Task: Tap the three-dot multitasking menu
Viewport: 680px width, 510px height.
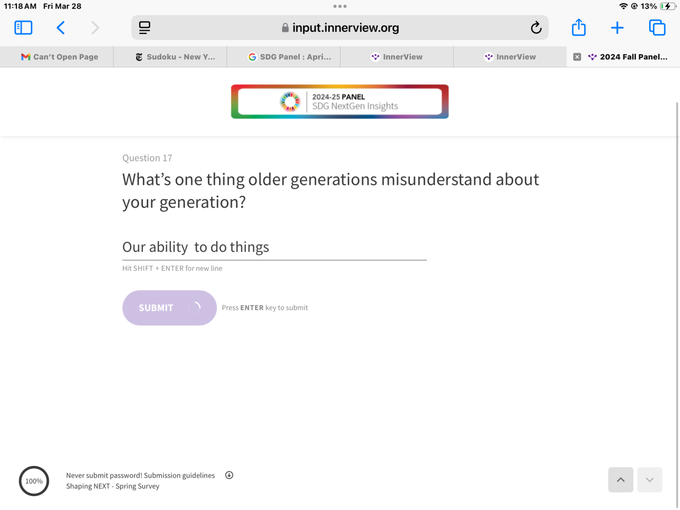Action: click(340, 6)
